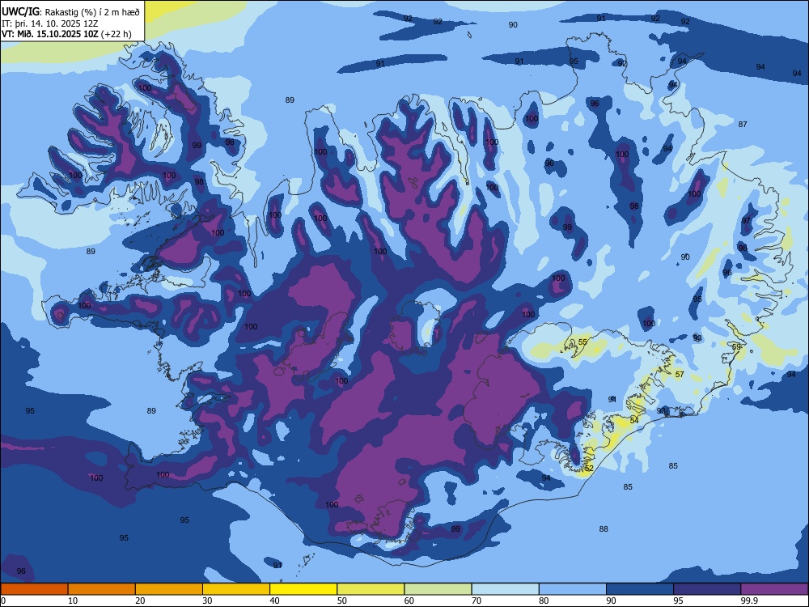The image size is (809, 607).
Task: Select the legend label '80'
Action: coord(544,601)
